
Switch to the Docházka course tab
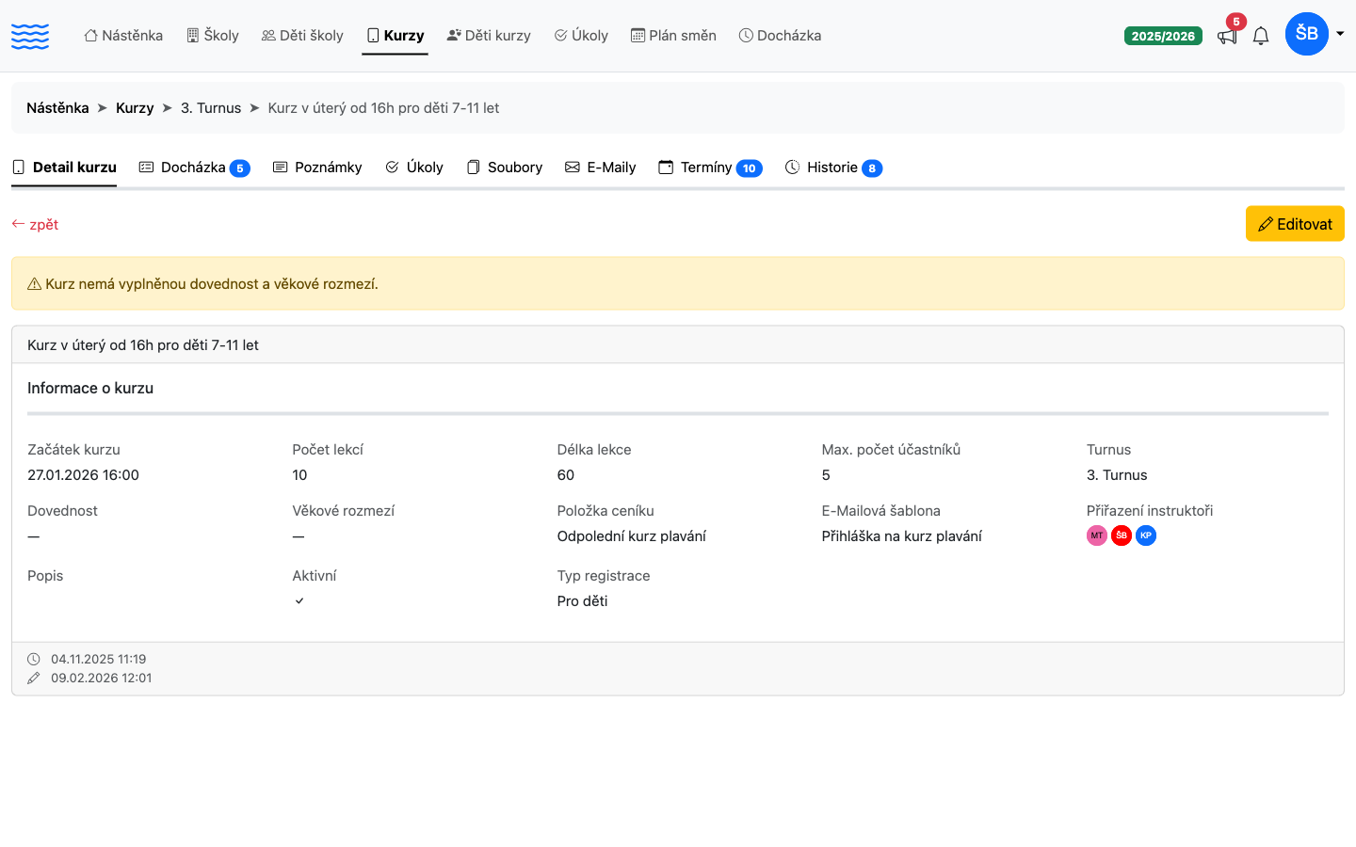(194, 168)
